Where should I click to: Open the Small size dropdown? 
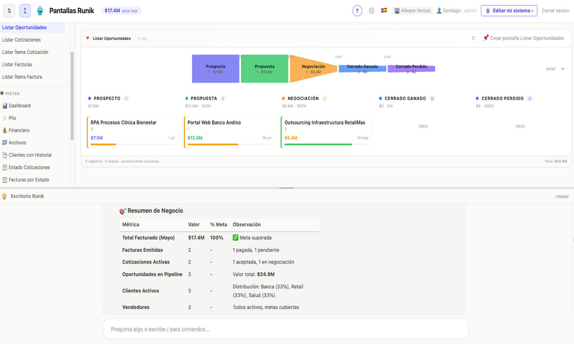(x=555, y=69)
